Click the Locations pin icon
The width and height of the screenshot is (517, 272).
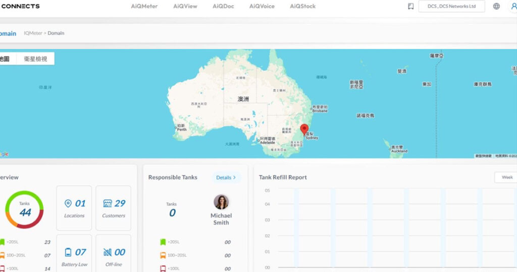68,203
